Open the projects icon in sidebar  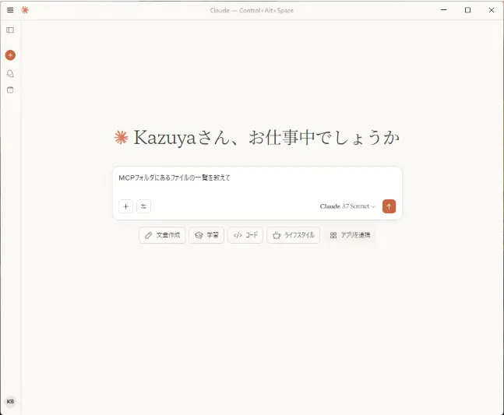[10, 90]
